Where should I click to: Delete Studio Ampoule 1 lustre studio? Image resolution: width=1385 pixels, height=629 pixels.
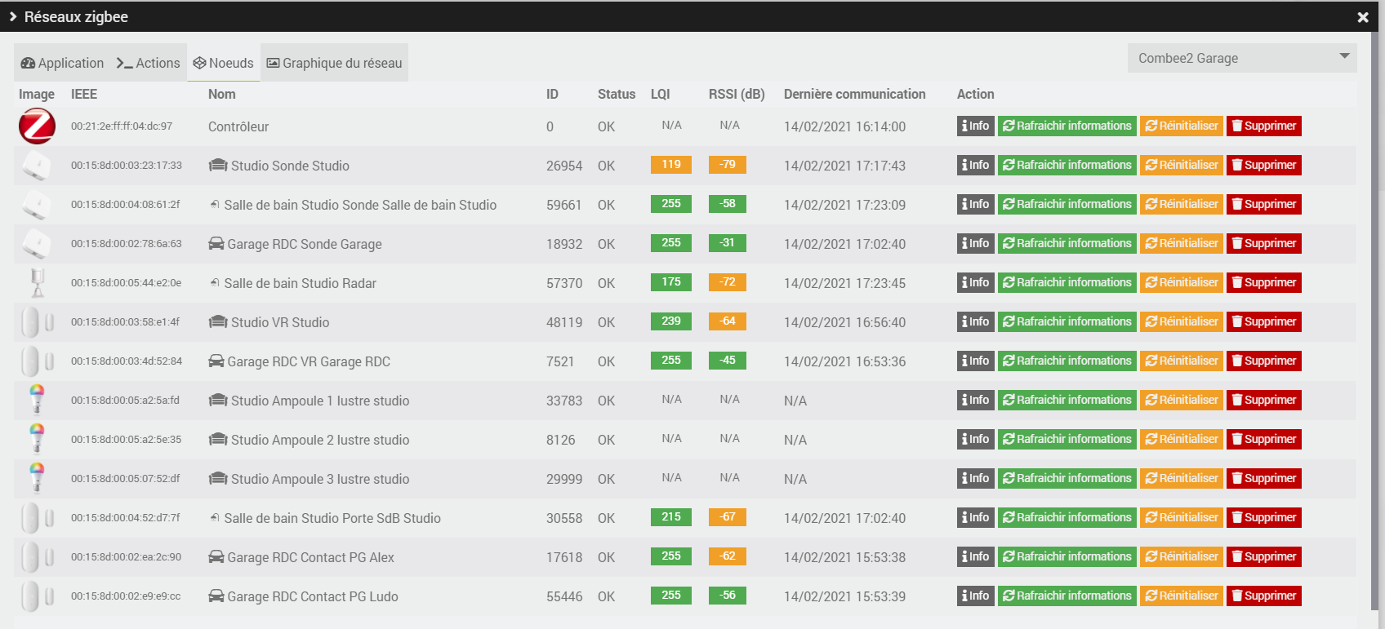(x=1264, y=400)
